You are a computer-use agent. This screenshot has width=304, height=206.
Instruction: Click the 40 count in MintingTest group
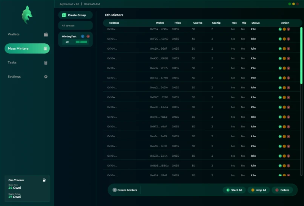[x=67, y=42]
